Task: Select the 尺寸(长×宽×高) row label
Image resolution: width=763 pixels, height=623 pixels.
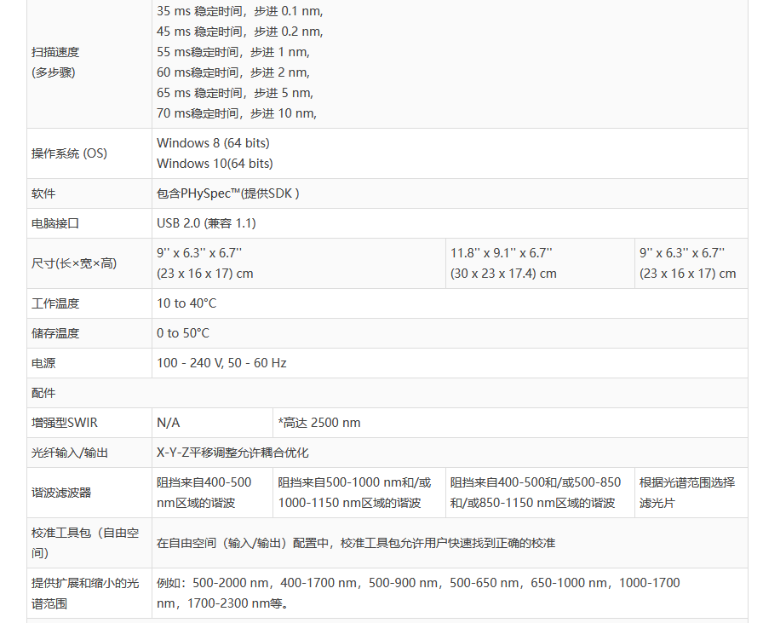Action: coord(74,263)
